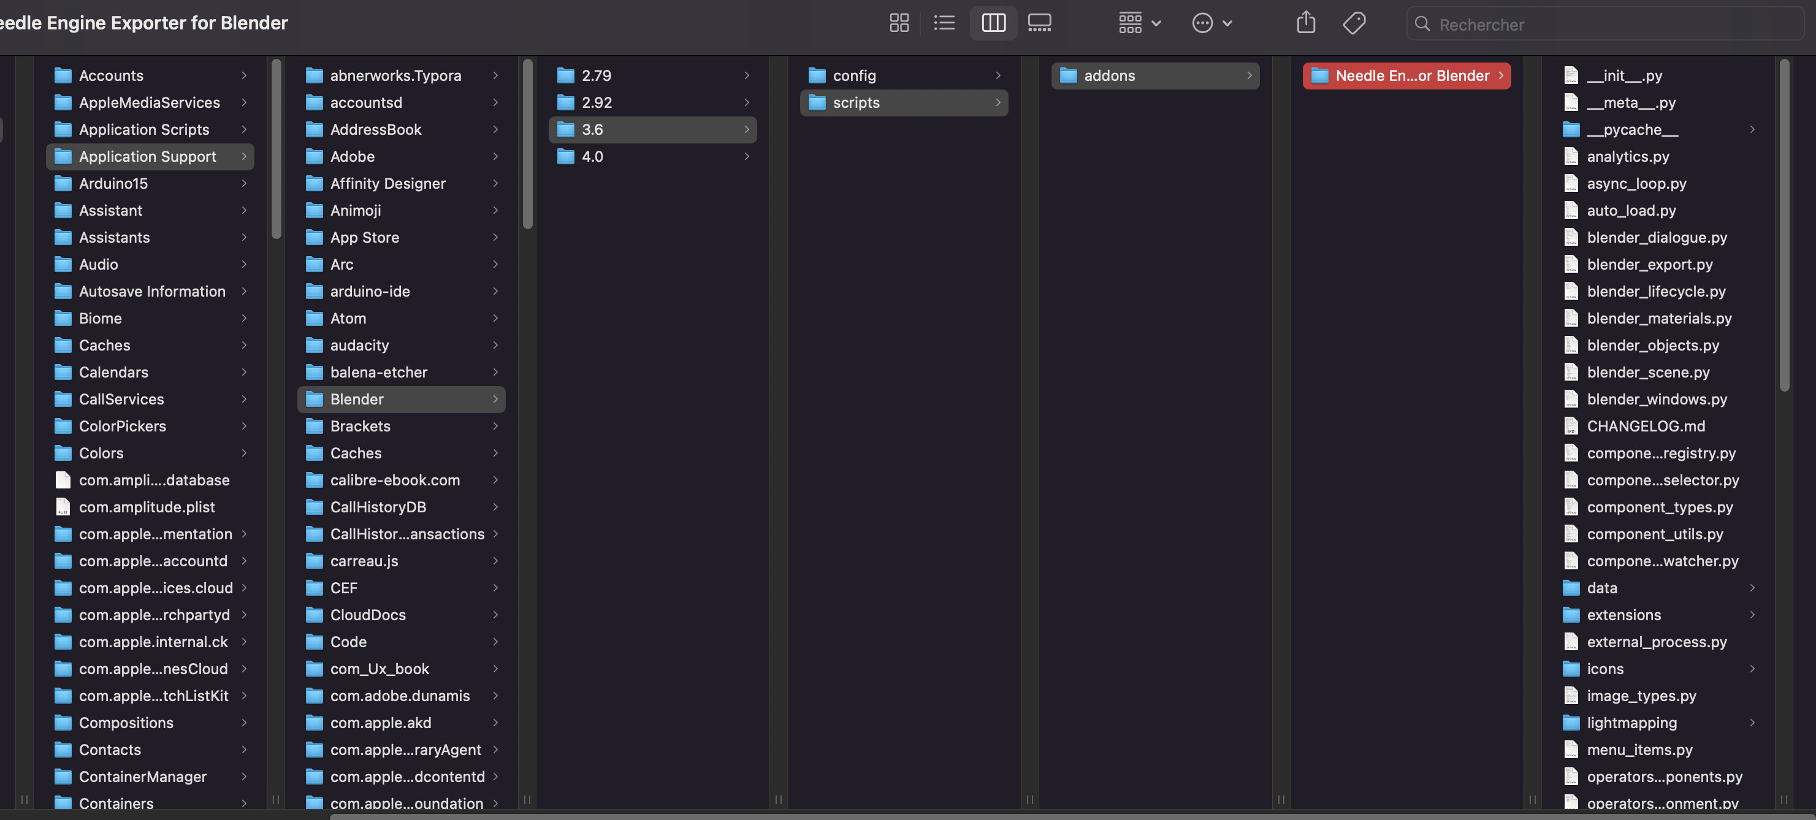Select the CallHistoryDB folder

tap(401, 506)
